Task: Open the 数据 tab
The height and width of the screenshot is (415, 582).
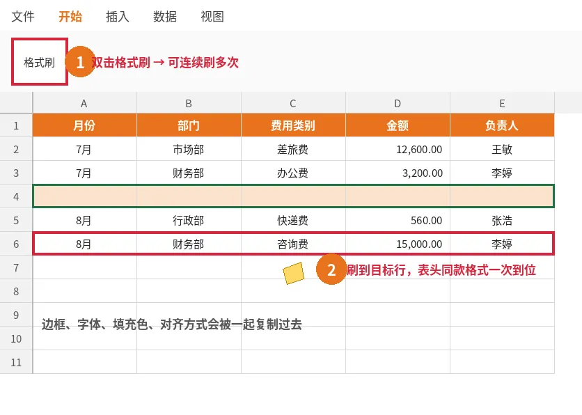Action: point(165,16)
